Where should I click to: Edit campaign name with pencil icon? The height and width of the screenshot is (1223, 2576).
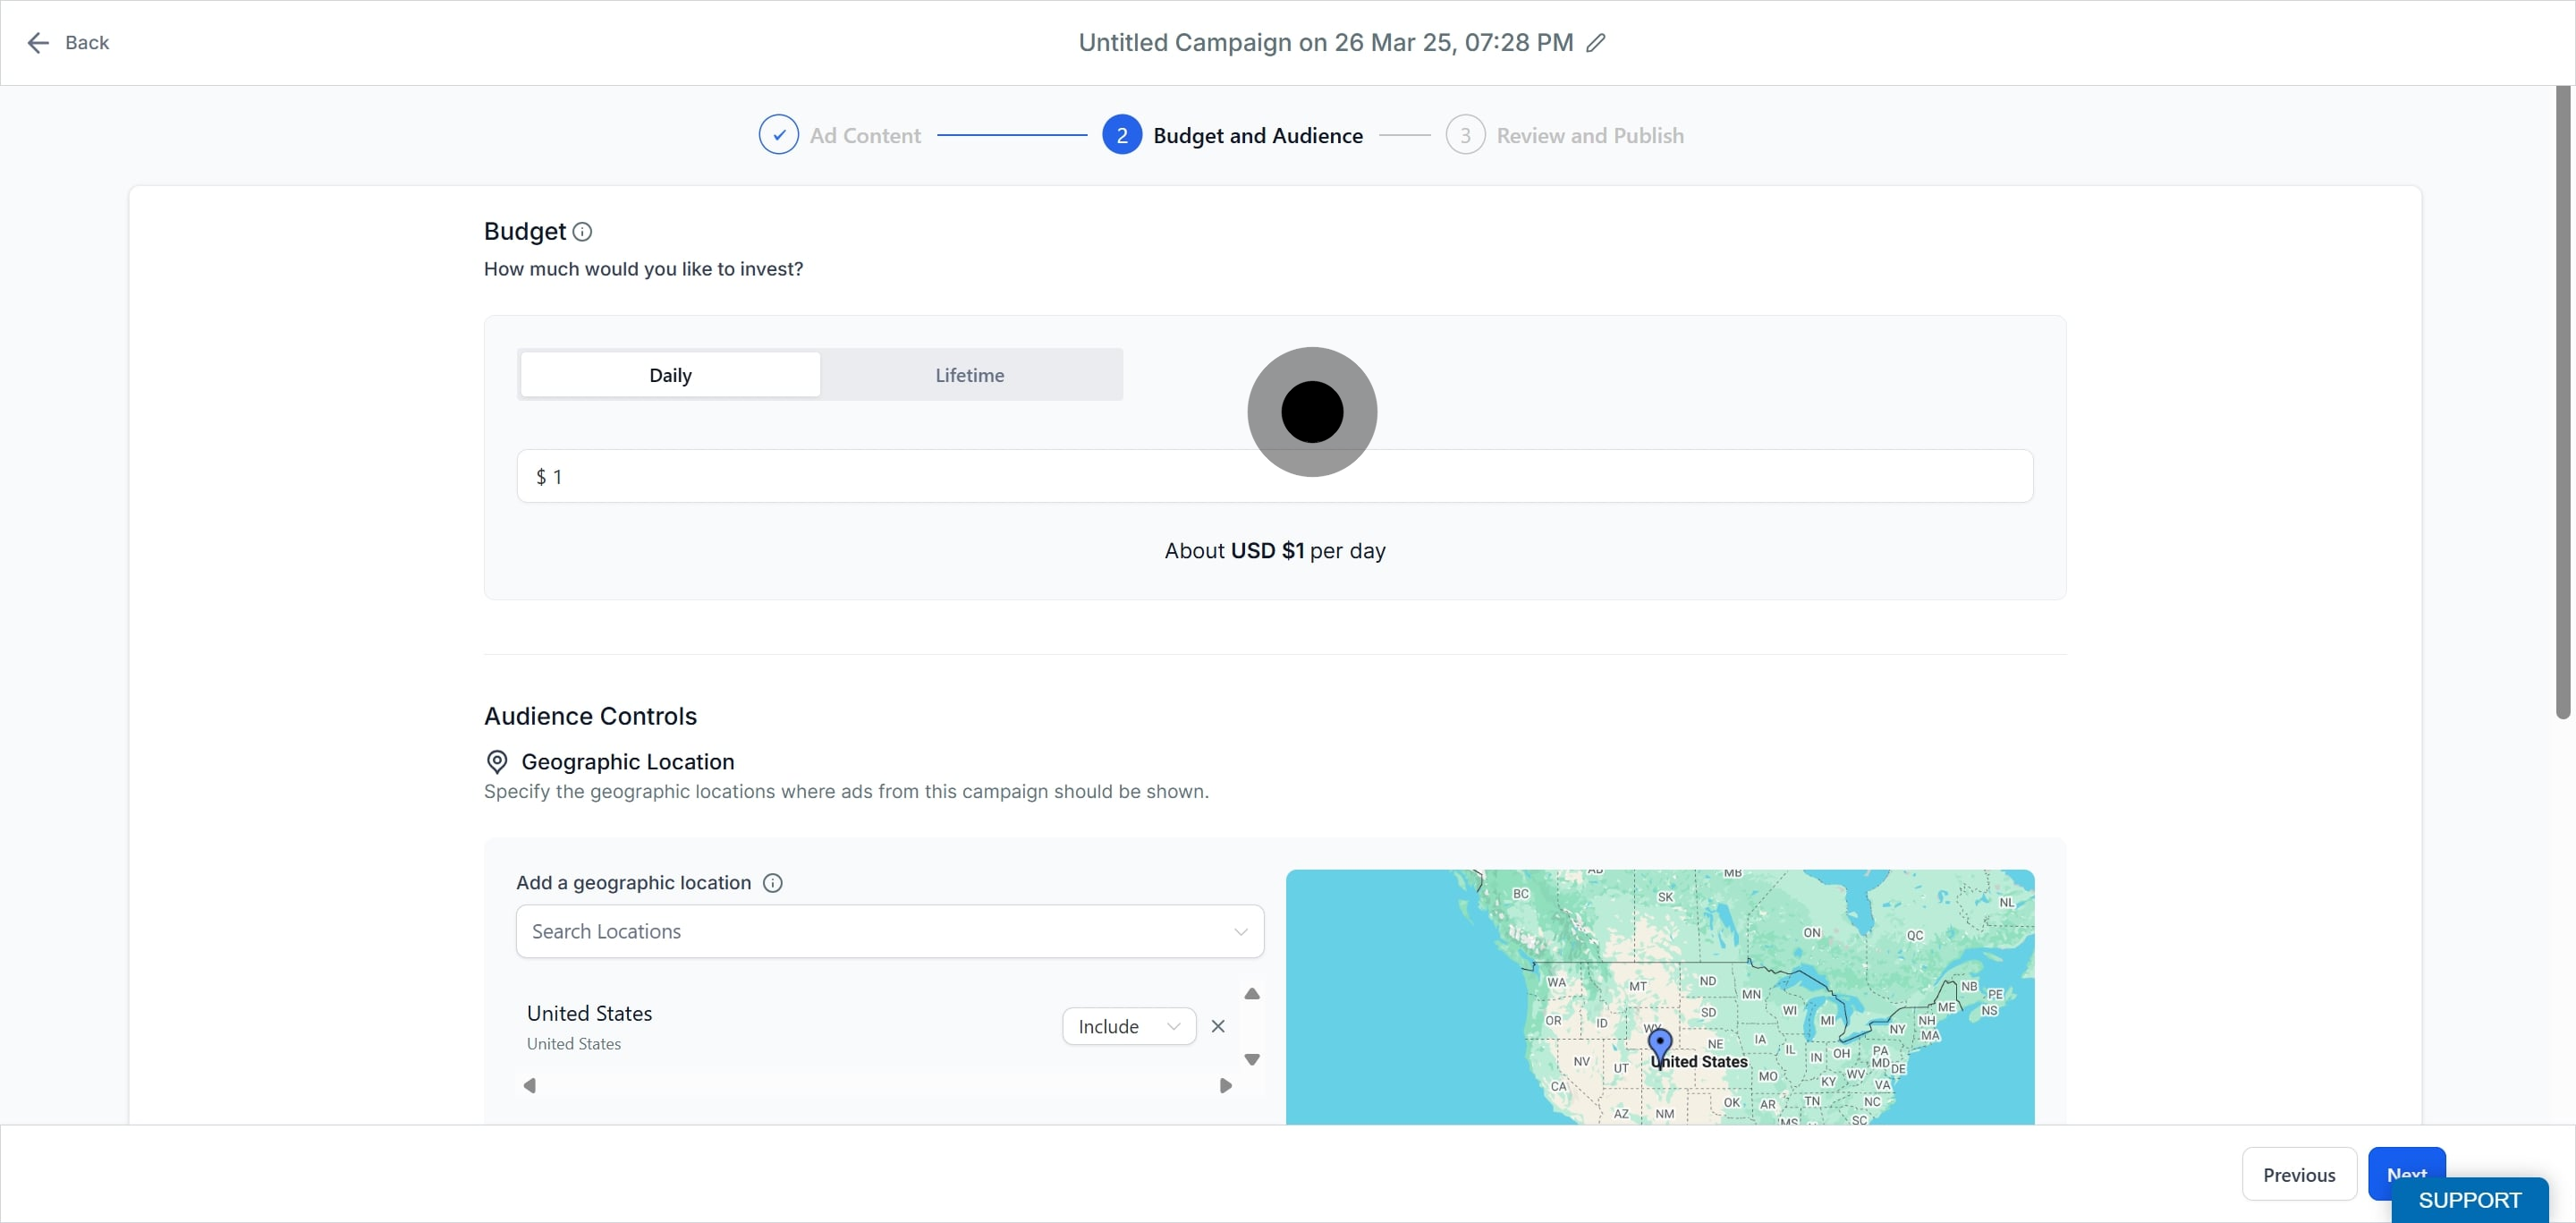1596,43
